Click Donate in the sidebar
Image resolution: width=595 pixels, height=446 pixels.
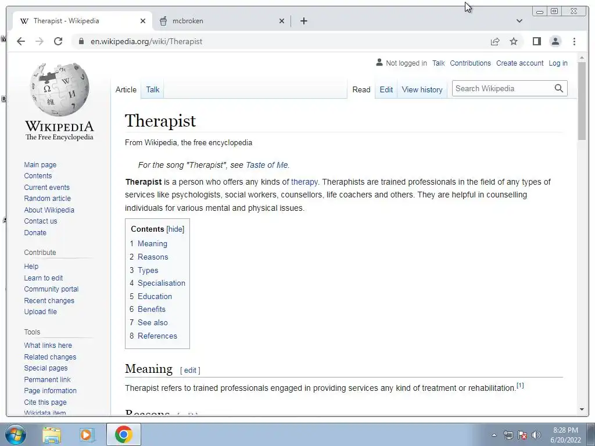(35, 232)
